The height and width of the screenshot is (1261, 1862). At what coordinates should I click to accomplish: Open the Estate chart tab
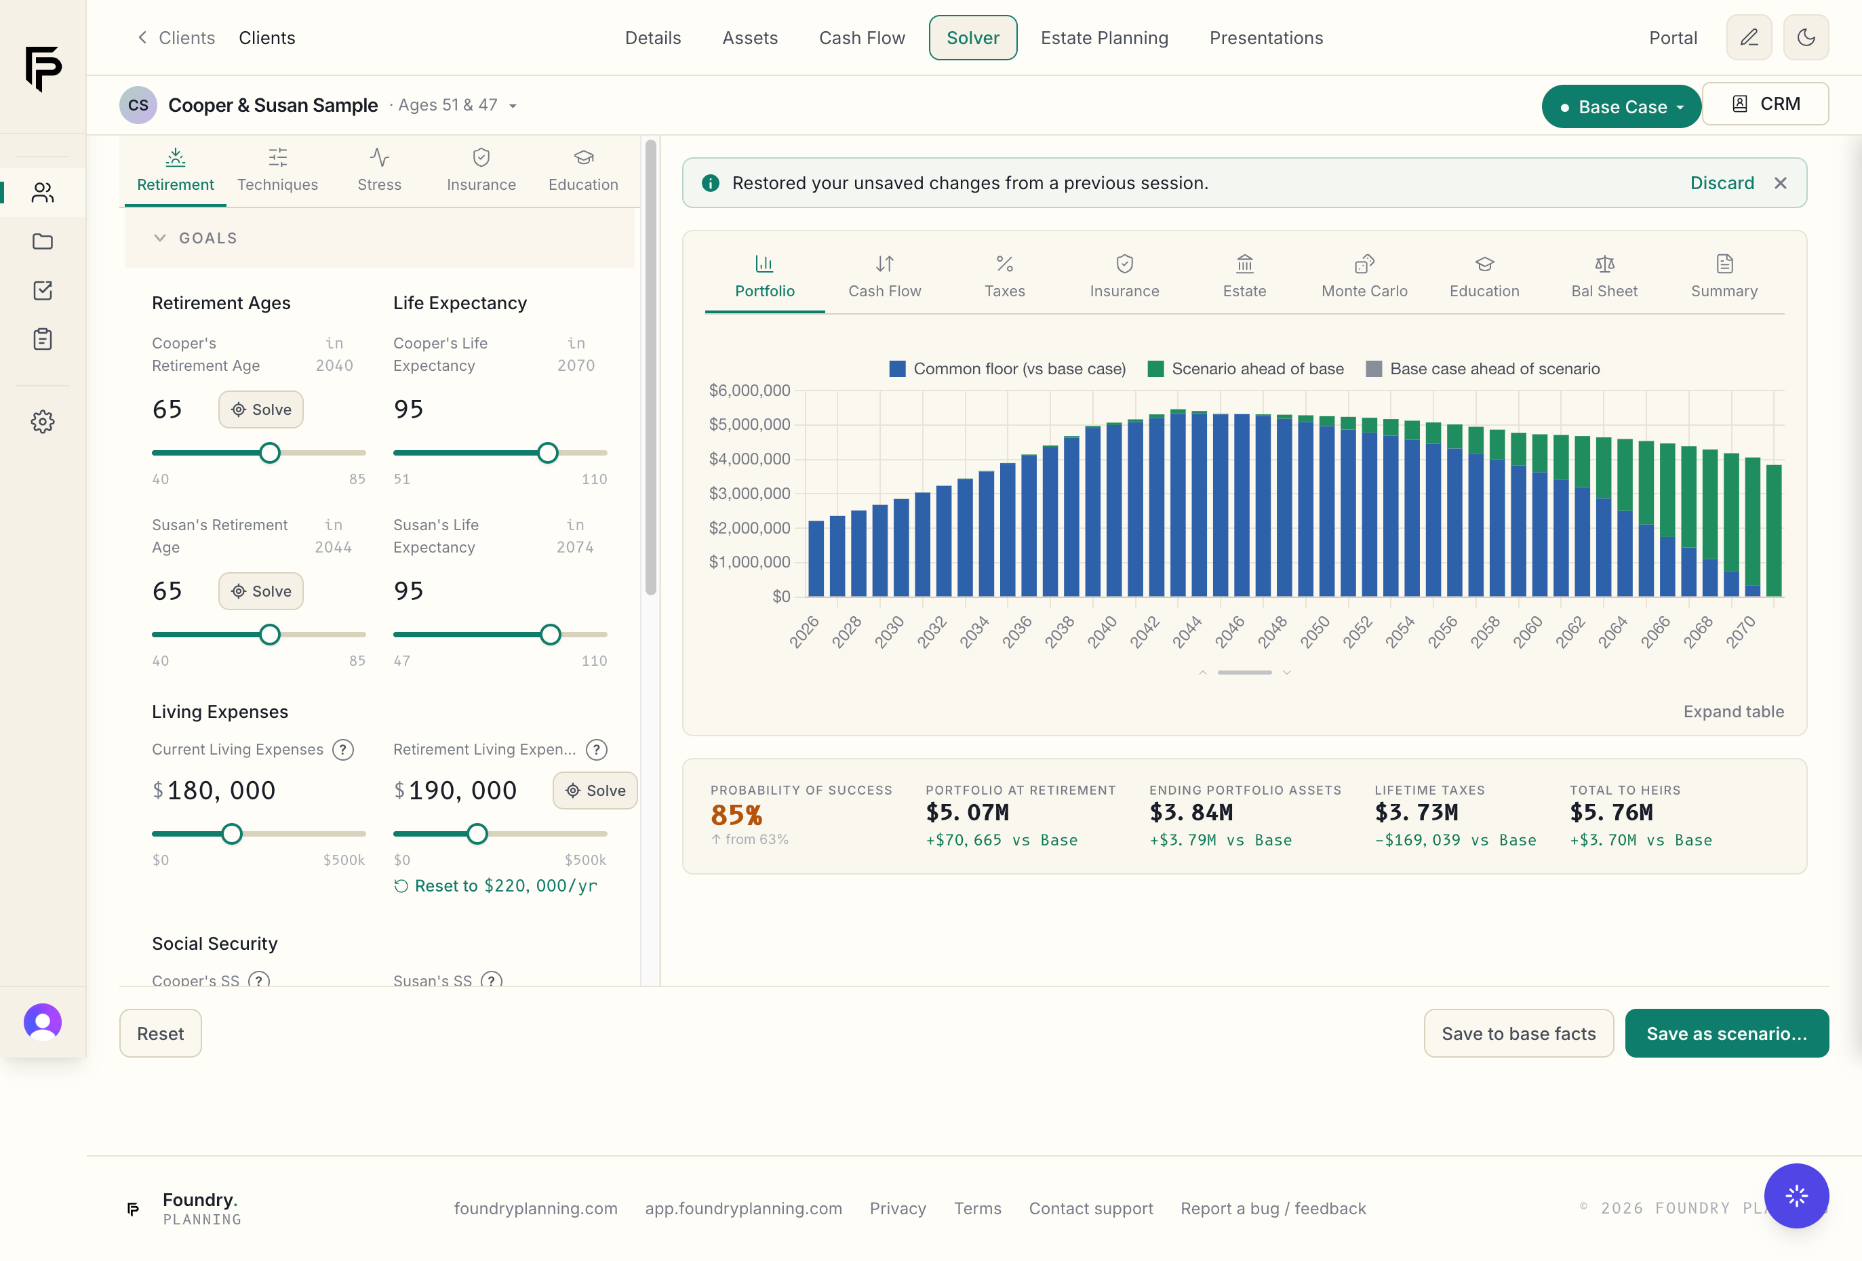point(1244,277)
